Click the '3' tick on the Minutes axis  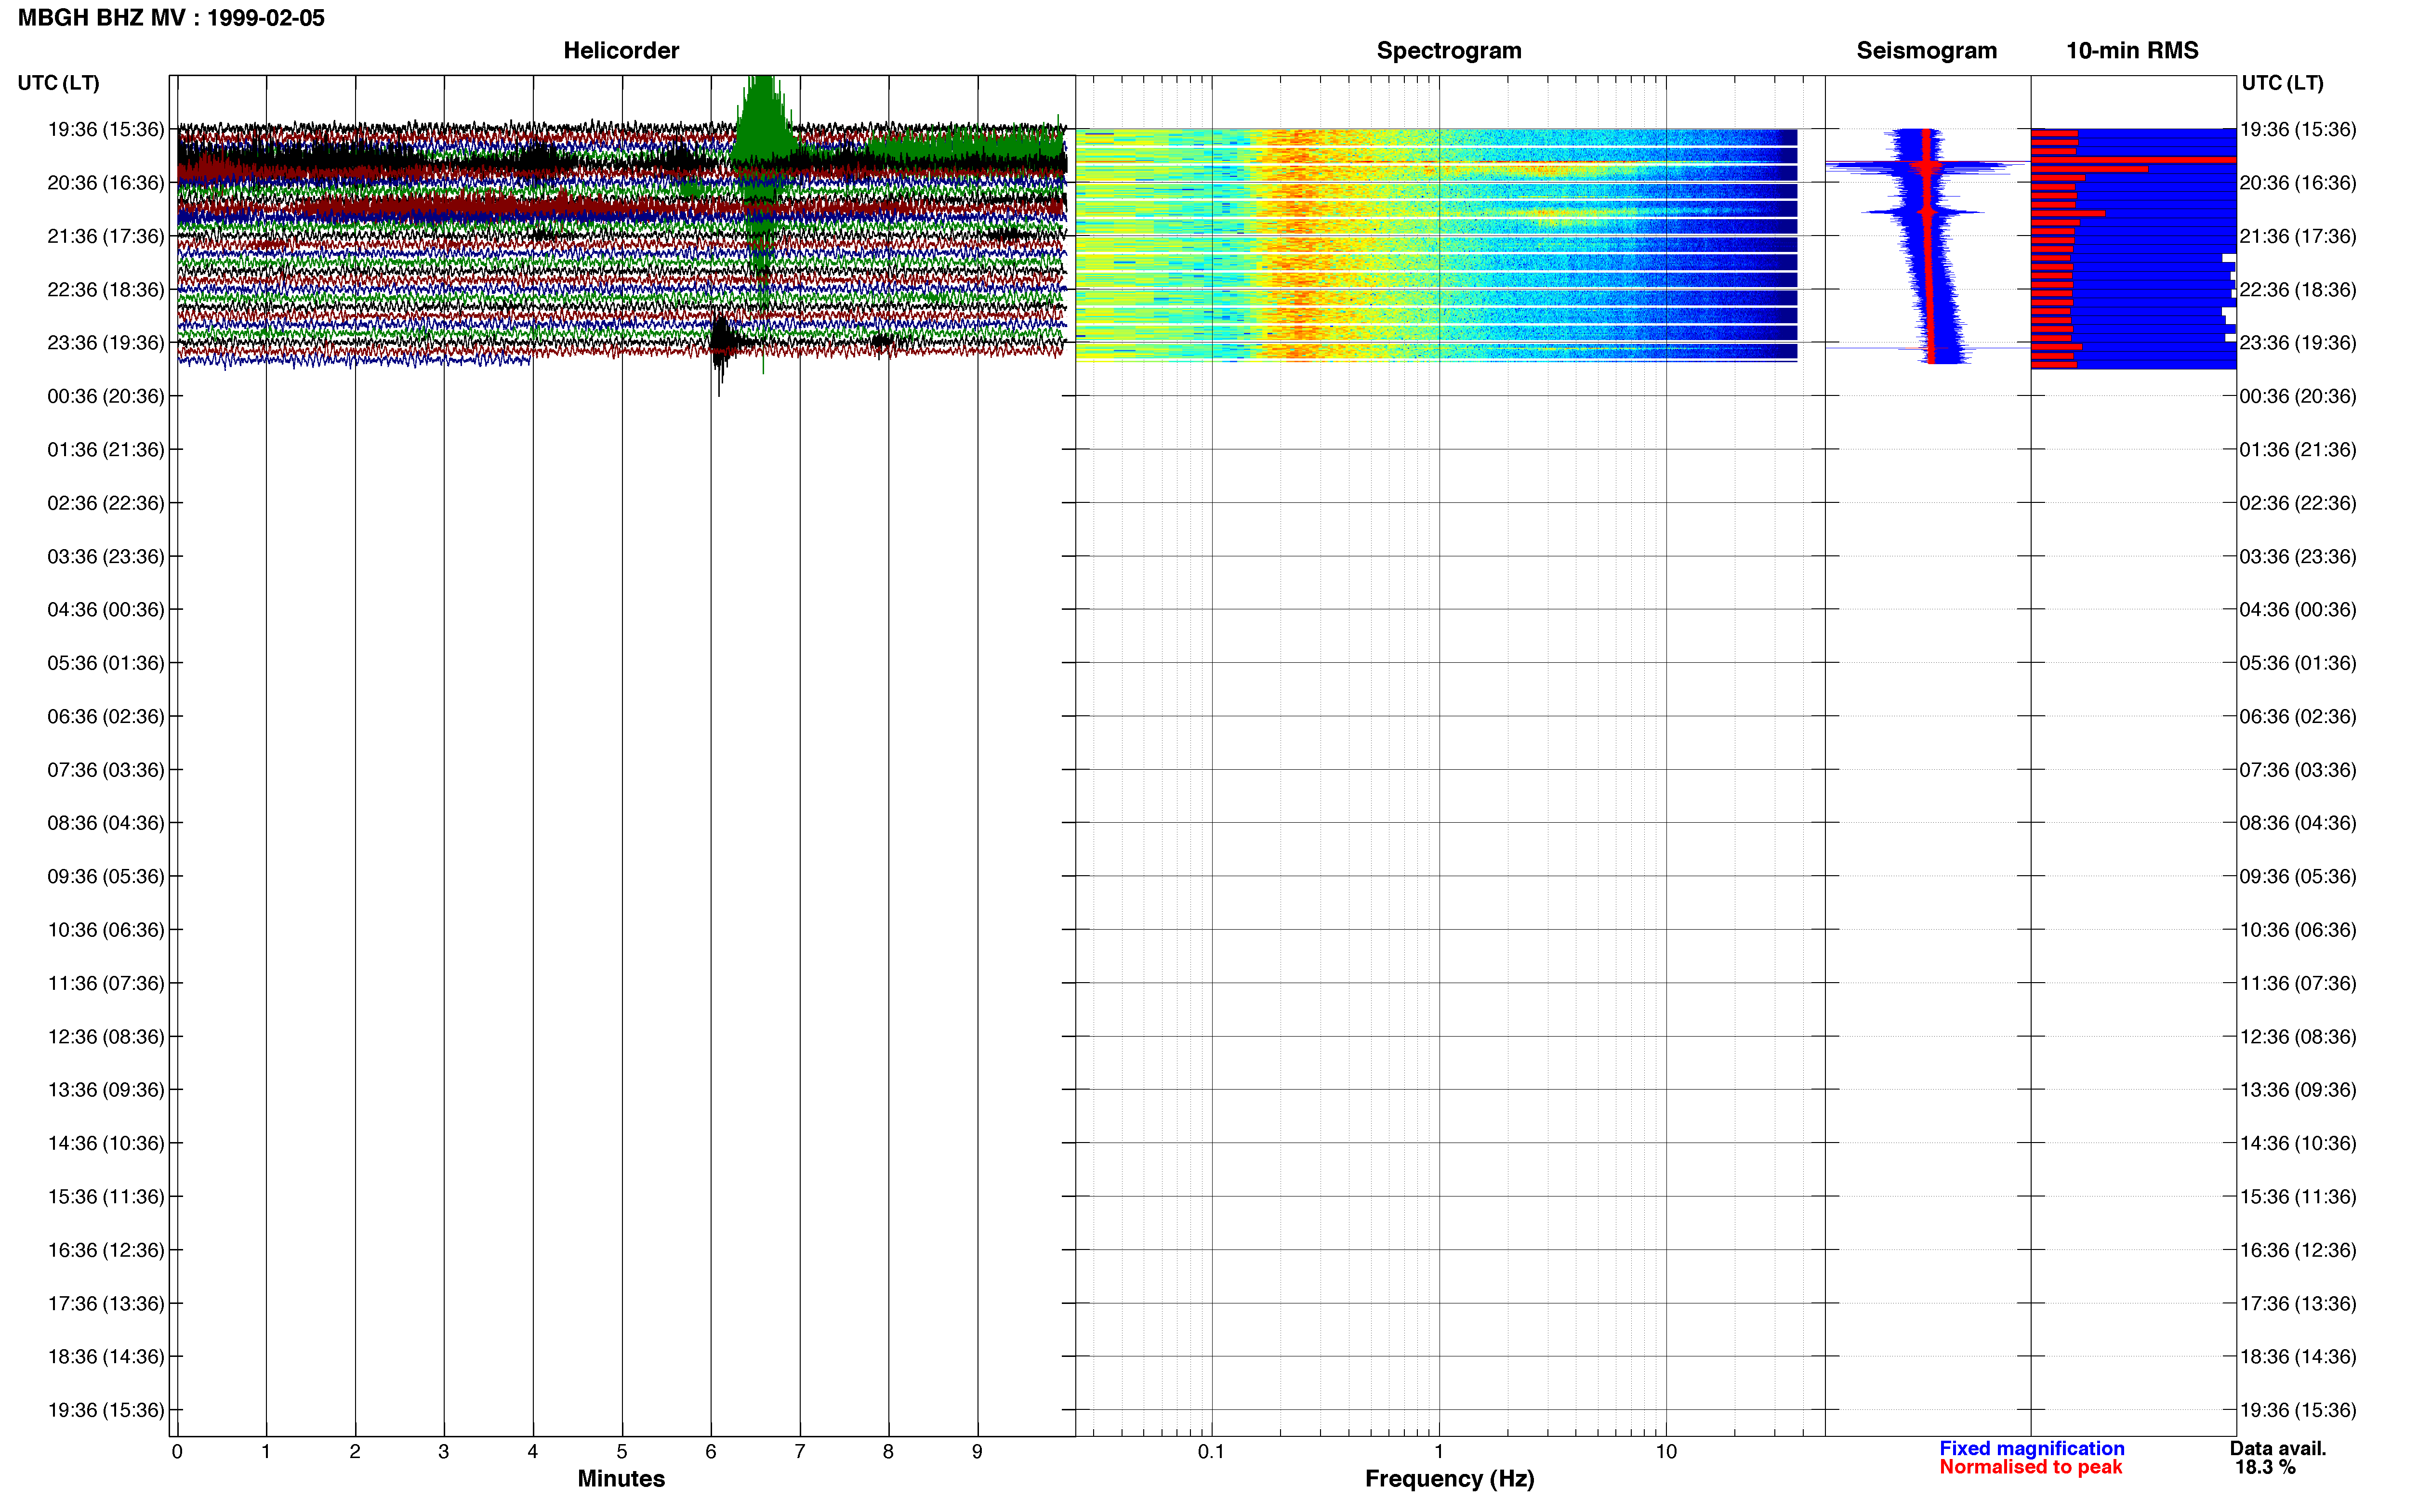tap(444, 1451)
